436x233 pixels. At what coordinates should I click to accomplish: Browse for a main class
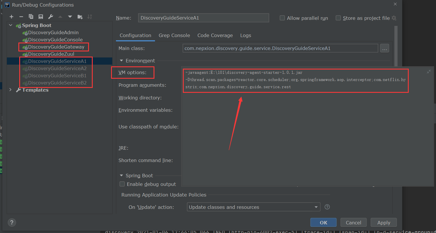[x=385, y=48]
